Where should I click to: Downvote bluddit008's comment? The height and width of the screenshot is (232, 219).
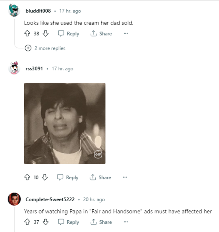pyautogui.click(x=45, y=34)
